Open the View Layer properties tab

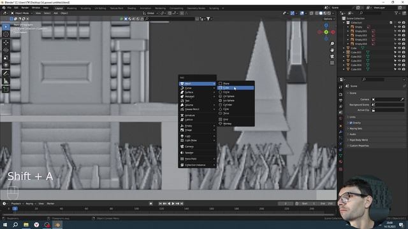340,106
